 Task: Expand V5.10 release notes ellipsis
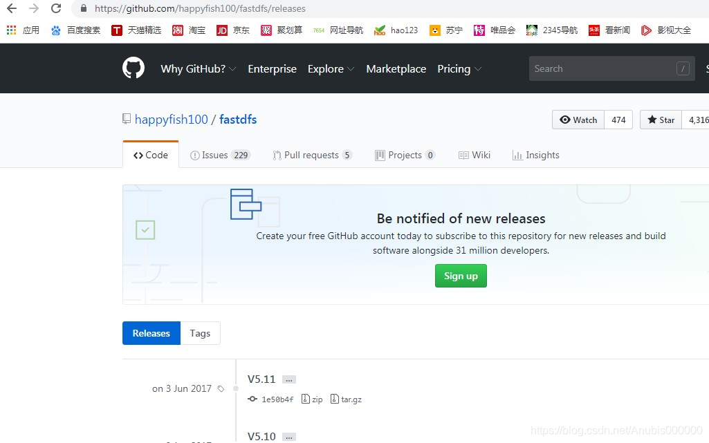[x=289, y=437]
